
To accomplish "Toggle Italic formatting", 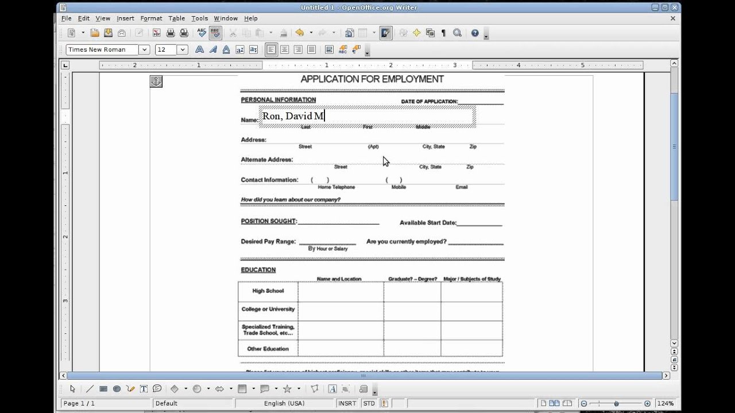I will (213, 50).
